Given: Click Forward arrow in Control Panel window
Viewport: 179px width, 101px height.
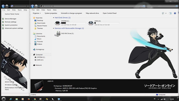Looking at the screenshot, I should (x=7, y=6).
